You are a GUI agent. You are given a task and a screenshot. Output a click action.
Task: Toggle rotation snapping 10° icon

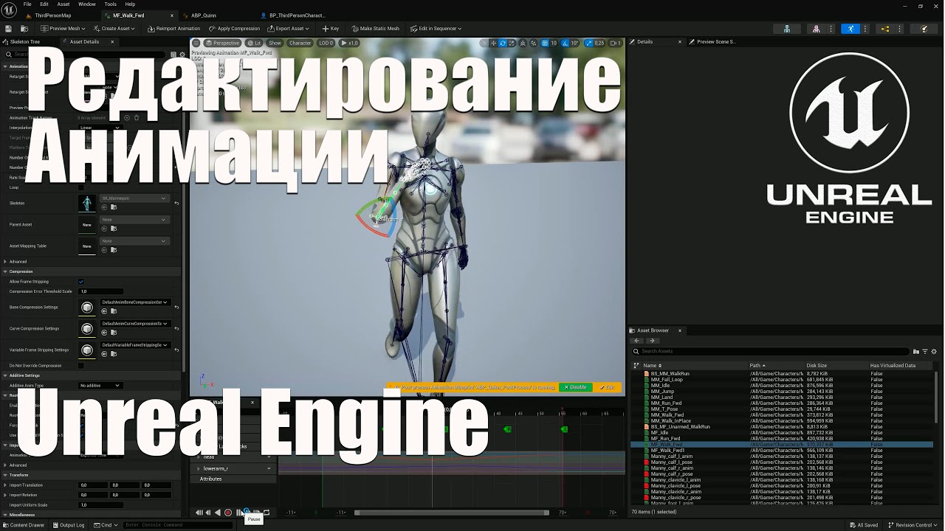tap(567, 43)
